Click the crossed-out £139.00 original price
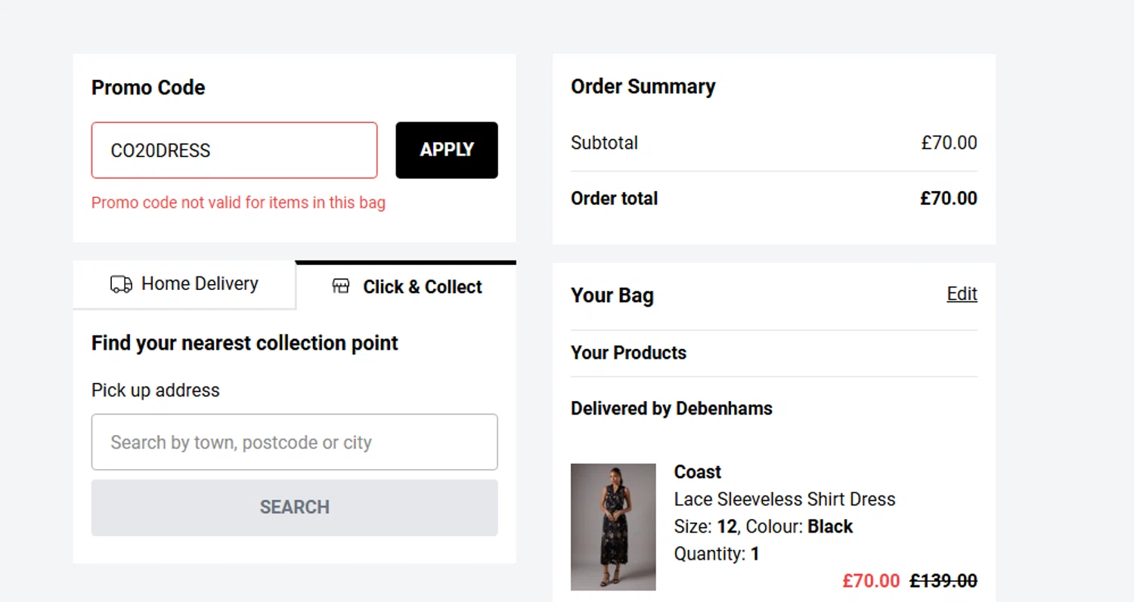The width and height of the screenshot is (1134, 602). 943,580
